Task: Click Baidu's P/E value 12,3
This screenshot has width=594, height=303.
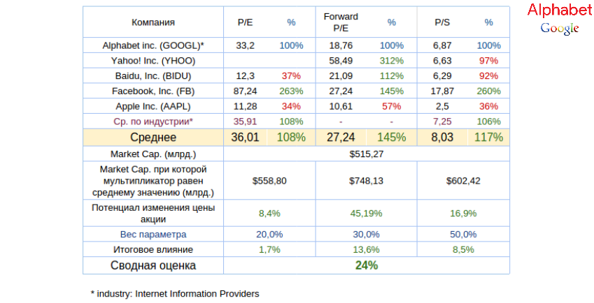Action: click(245, 76)
